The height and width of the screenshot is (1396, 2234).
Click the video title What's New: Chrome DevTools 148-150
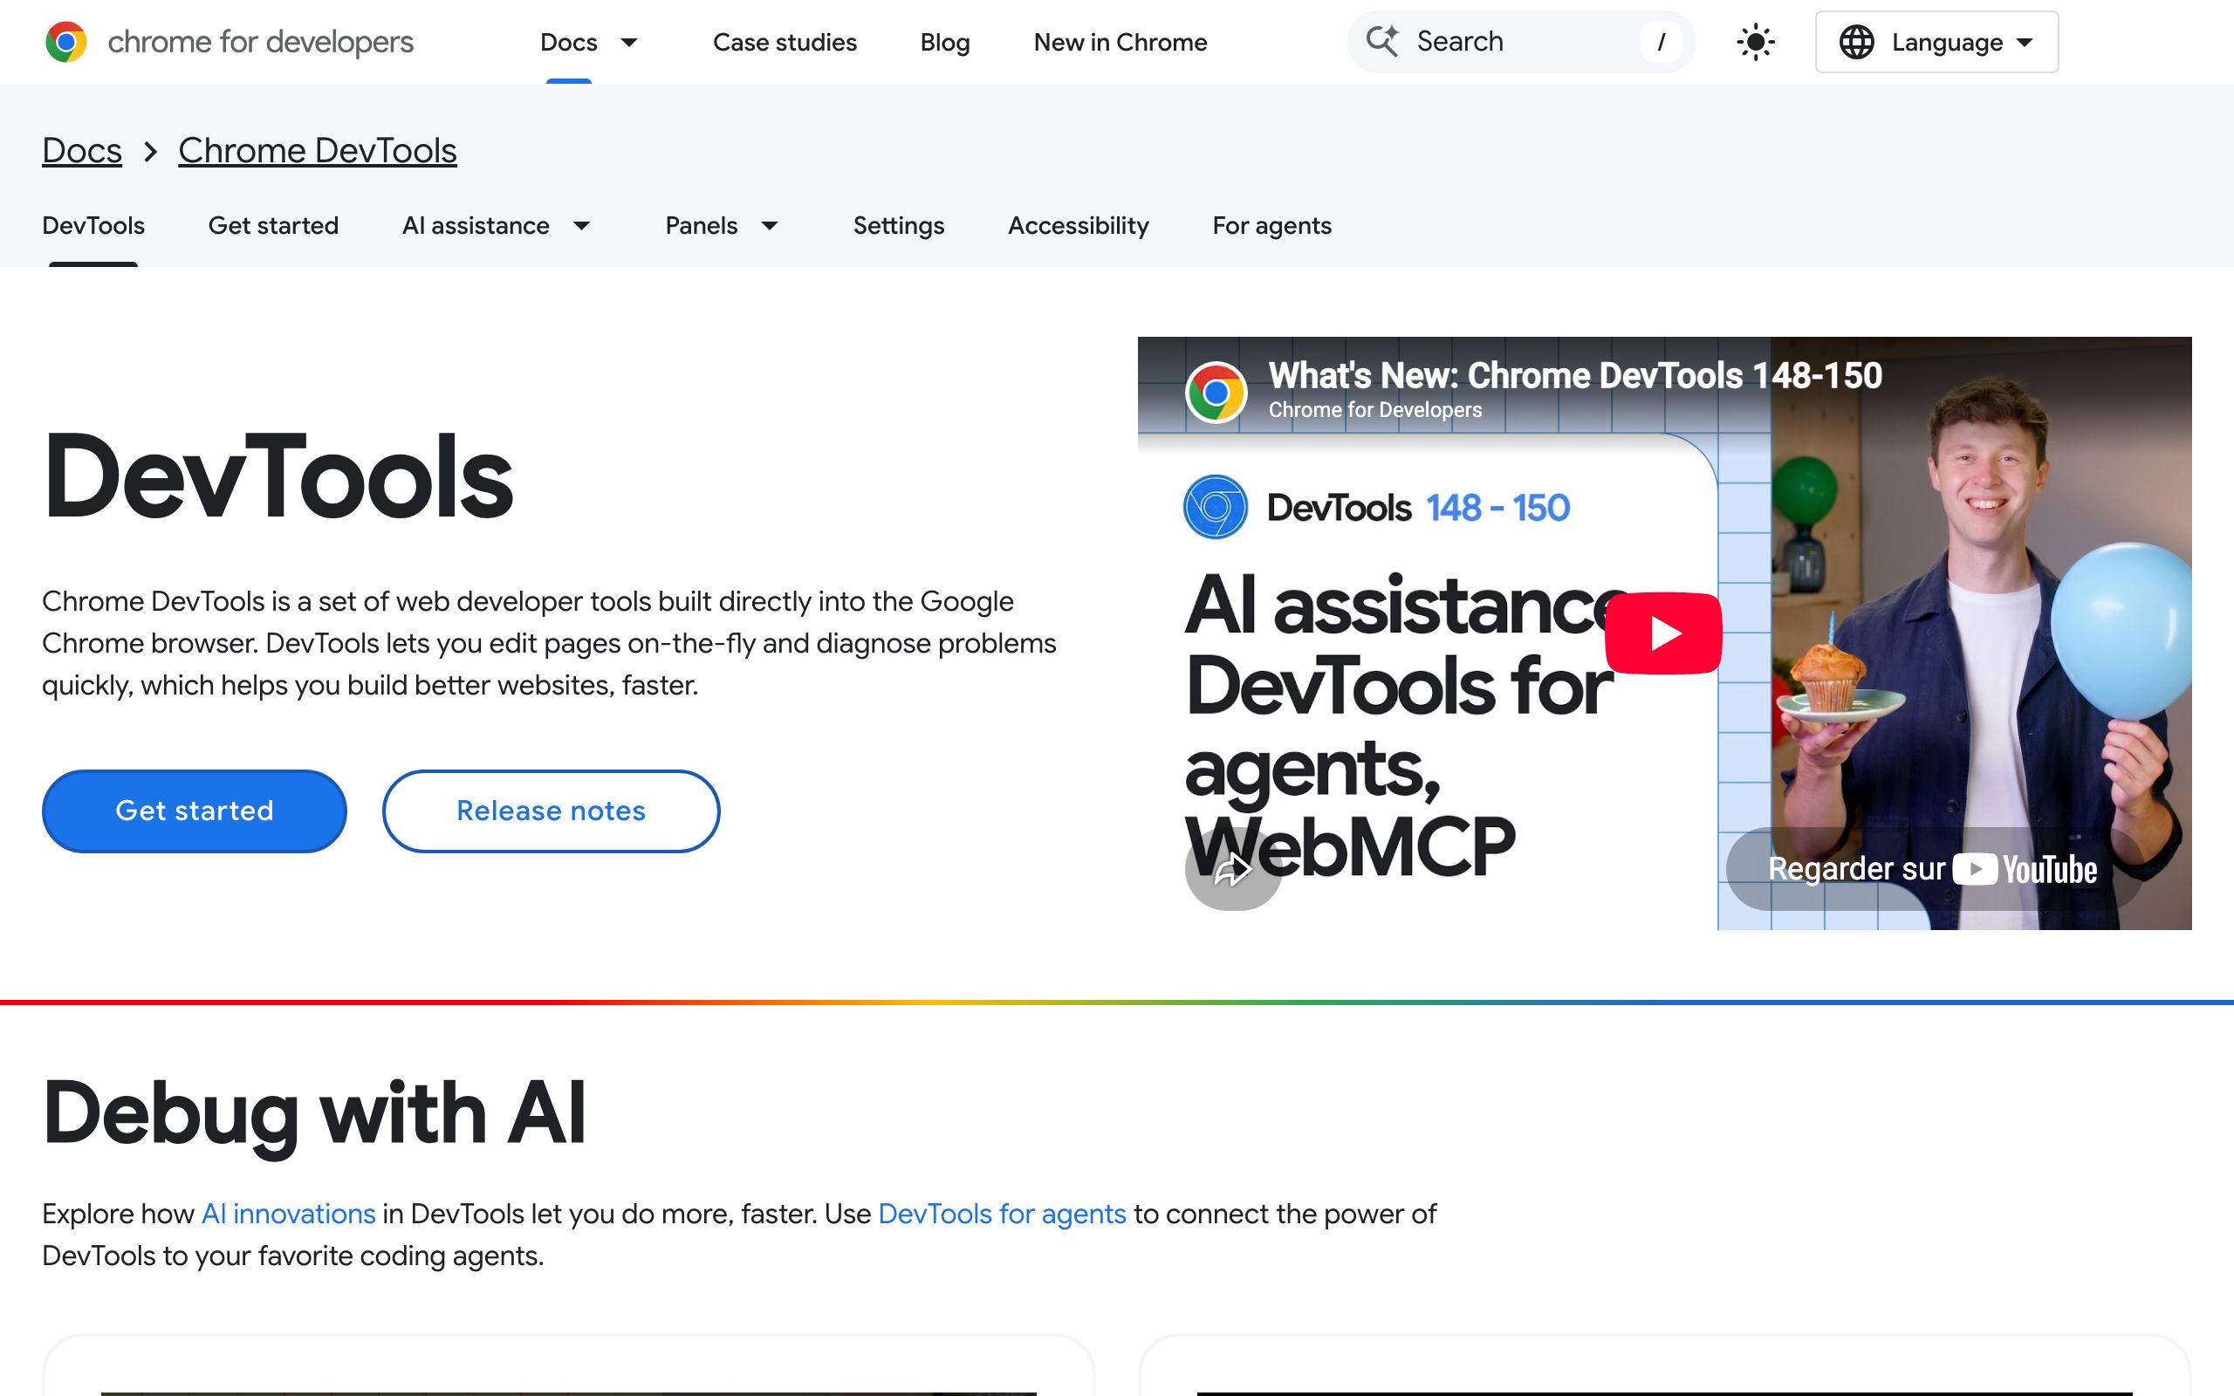[1575, 376]
